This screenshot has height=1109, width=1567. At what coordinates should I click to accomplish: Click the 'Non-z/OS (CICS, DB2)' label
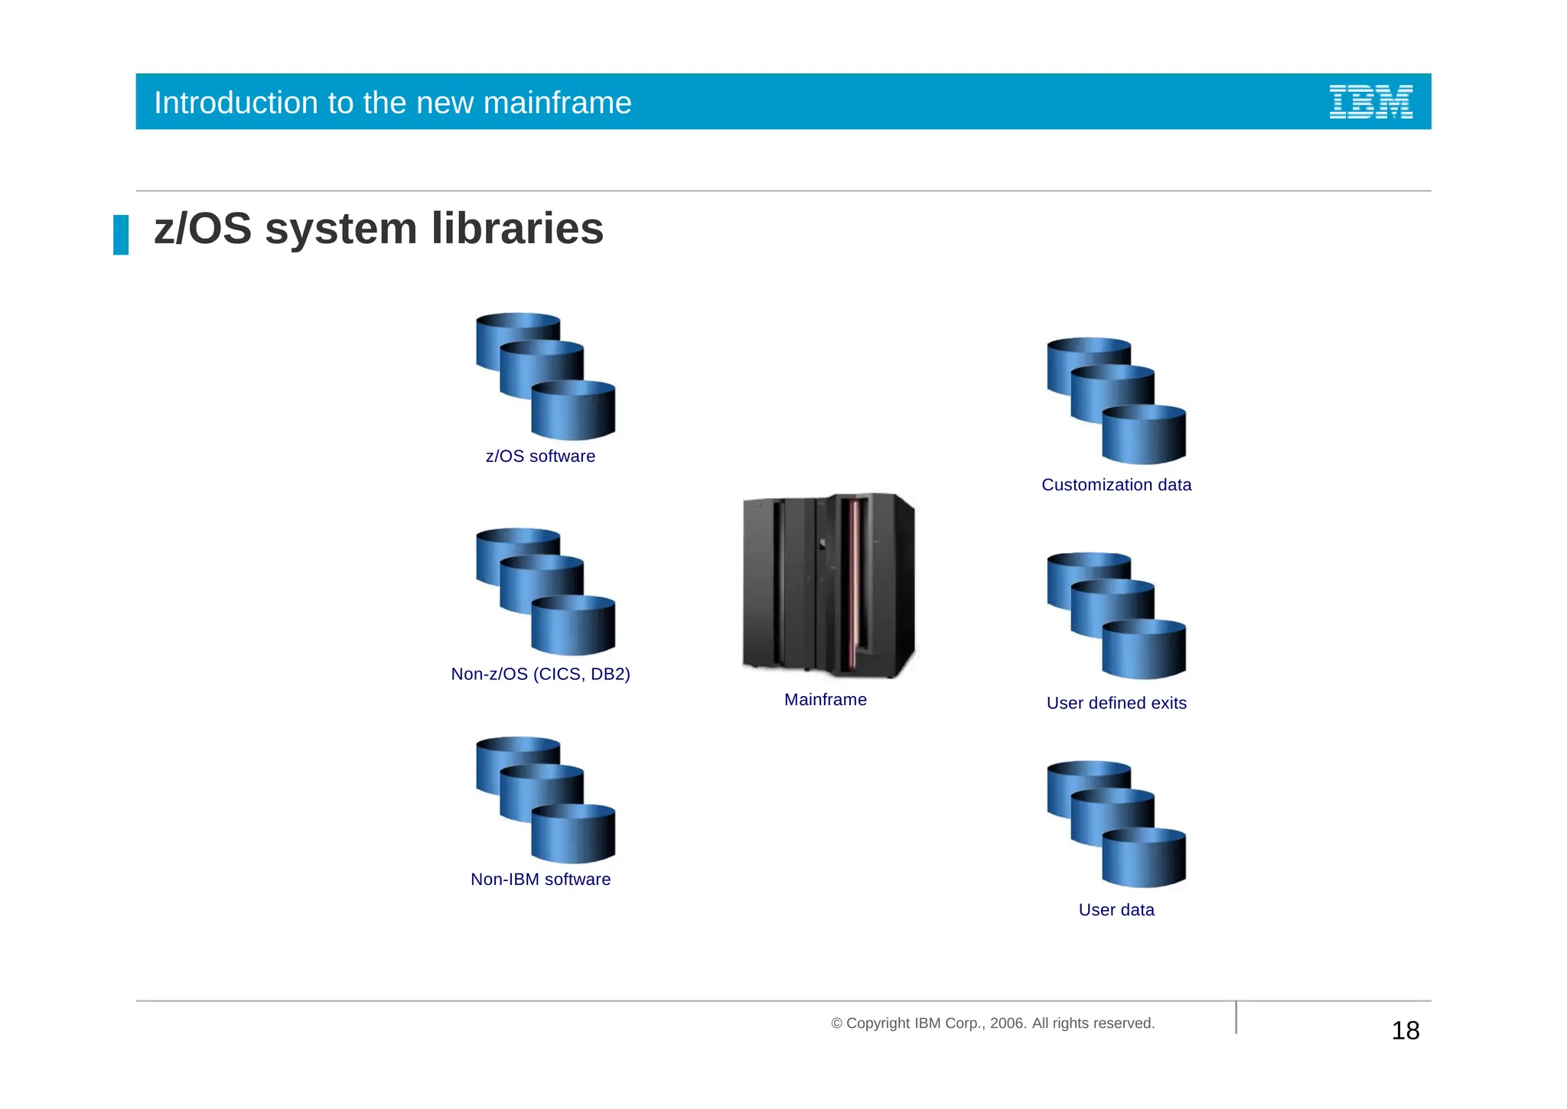540,674
